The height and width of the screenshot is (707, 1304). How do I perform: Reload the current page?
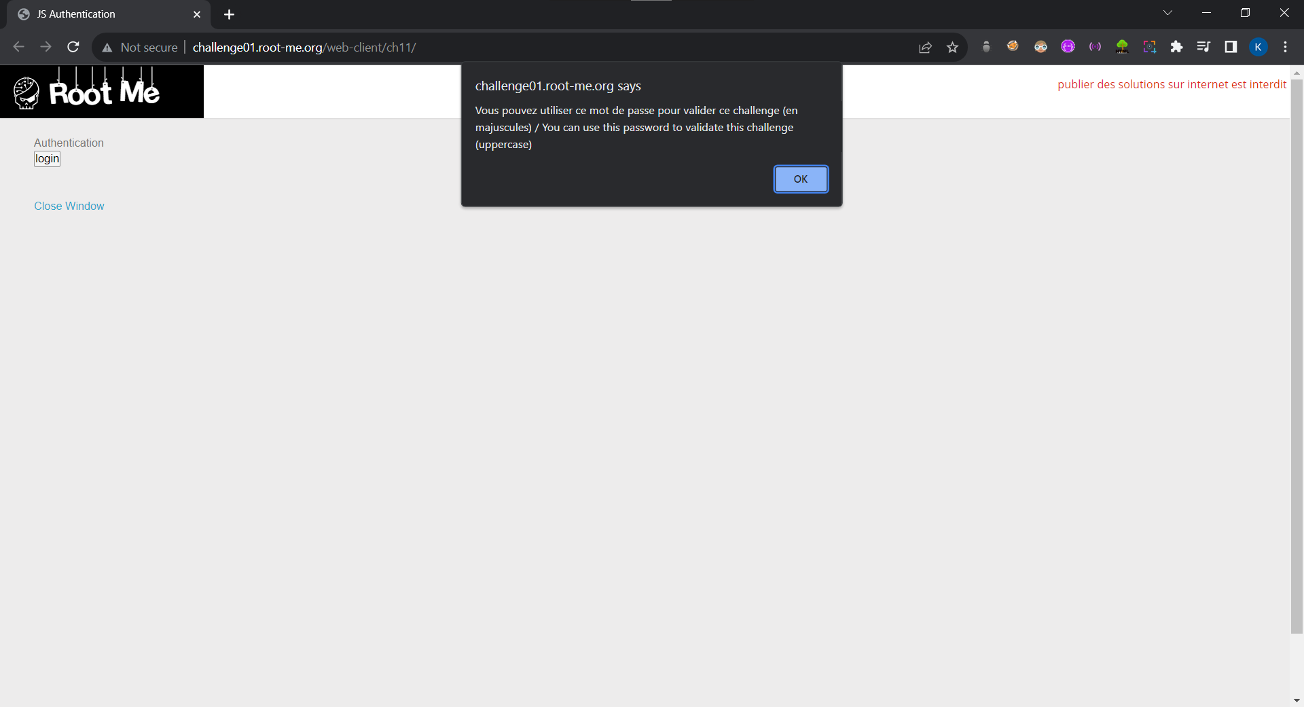[73, 47]
